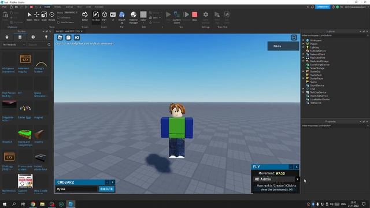Viewport: 370px width, 208px height.
Task: Open the Roblox menu icon in viewport
Action: pos(60,38)
